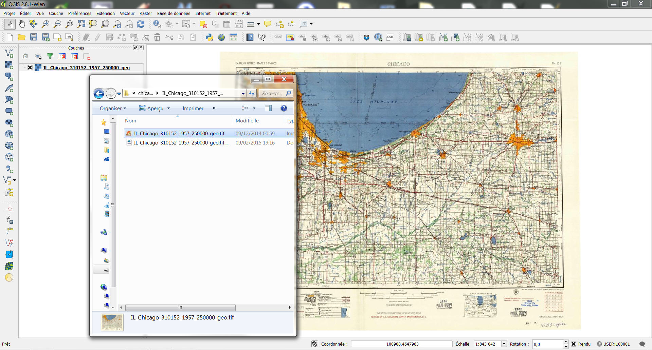Select the Pan Map hand tool

(22, 24)
